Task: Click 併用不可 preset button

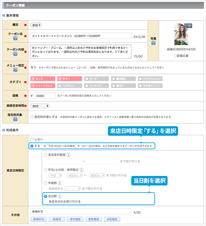Action: (38, 219)
